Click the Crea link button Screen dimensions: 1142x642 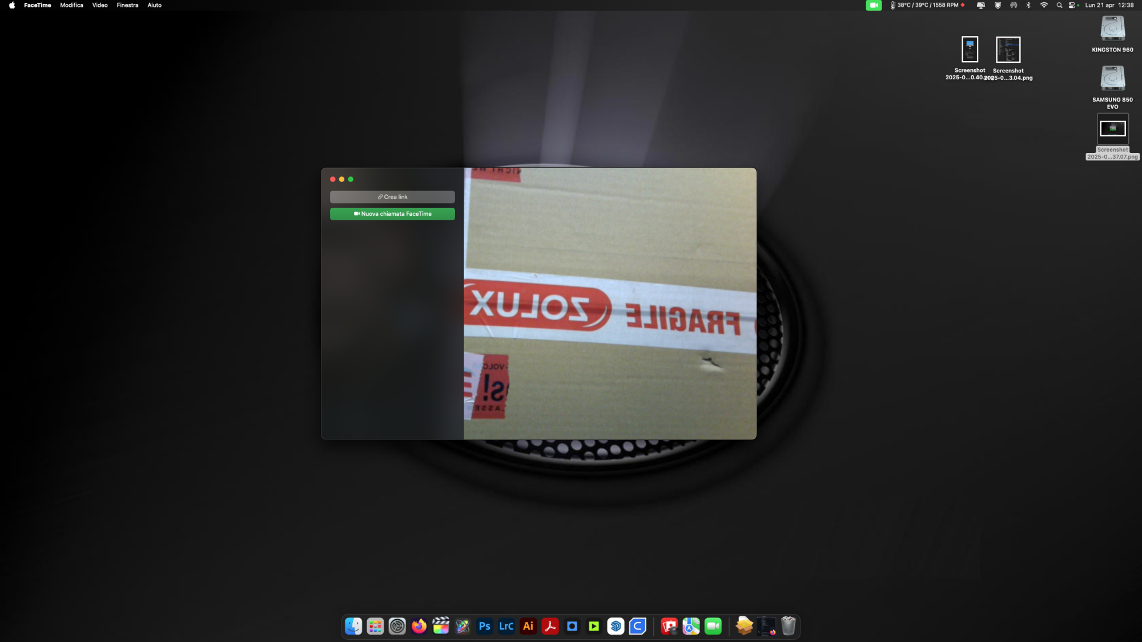(x=392, y=197)
